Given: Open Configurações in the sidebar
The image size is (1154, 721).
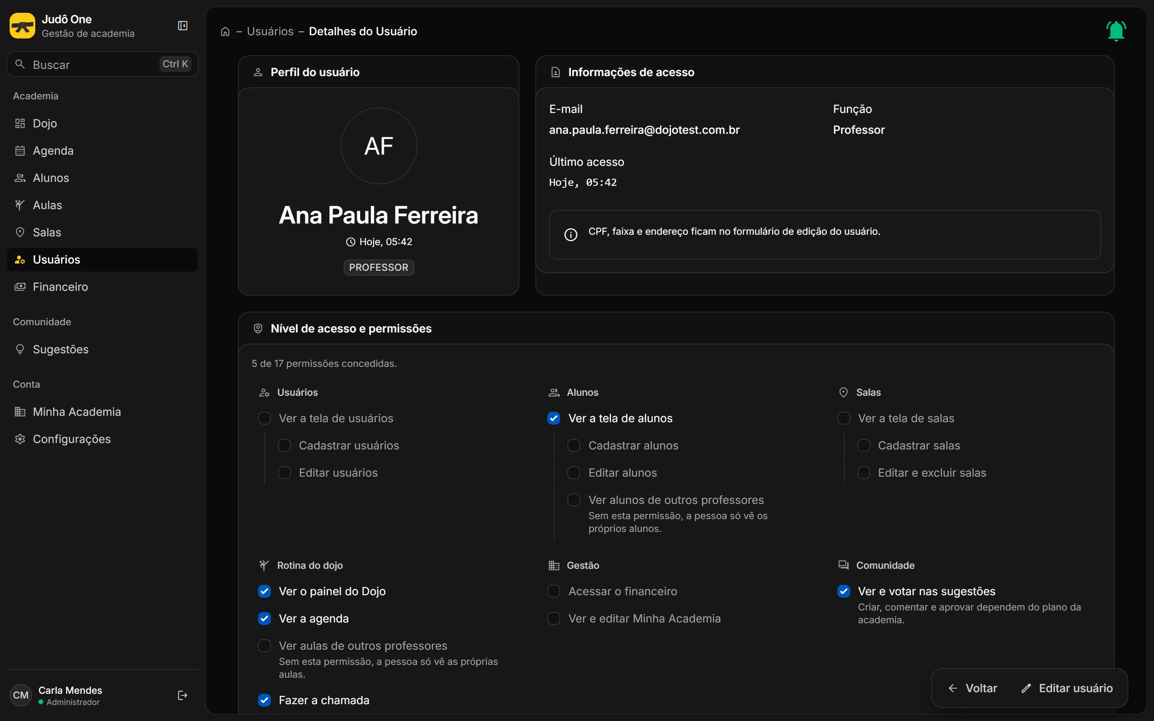Looking at the screenshot, I should click(103, 439).
